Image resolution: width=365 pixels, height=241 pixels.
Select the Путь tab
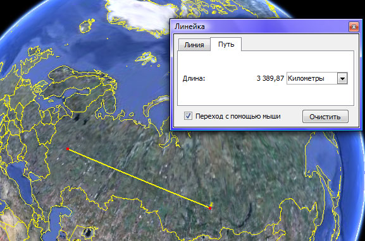coord(226,44)
